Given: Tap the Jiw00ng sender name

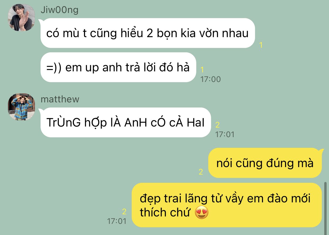Looking at the screenshot, I should 60,10.
